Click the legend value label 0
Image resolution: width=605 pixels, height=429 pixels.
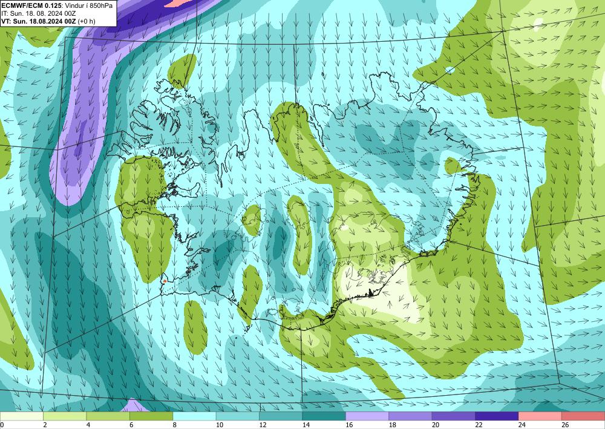[2, 425]
